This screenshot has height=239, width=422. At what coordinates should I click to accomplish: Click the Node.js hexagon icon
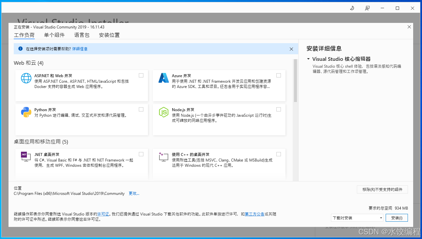click(163, 112)
